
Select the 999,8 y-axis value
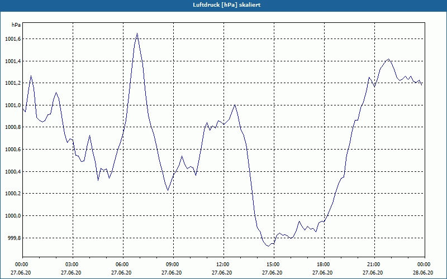pyautogui.click(x=14, y=238)
